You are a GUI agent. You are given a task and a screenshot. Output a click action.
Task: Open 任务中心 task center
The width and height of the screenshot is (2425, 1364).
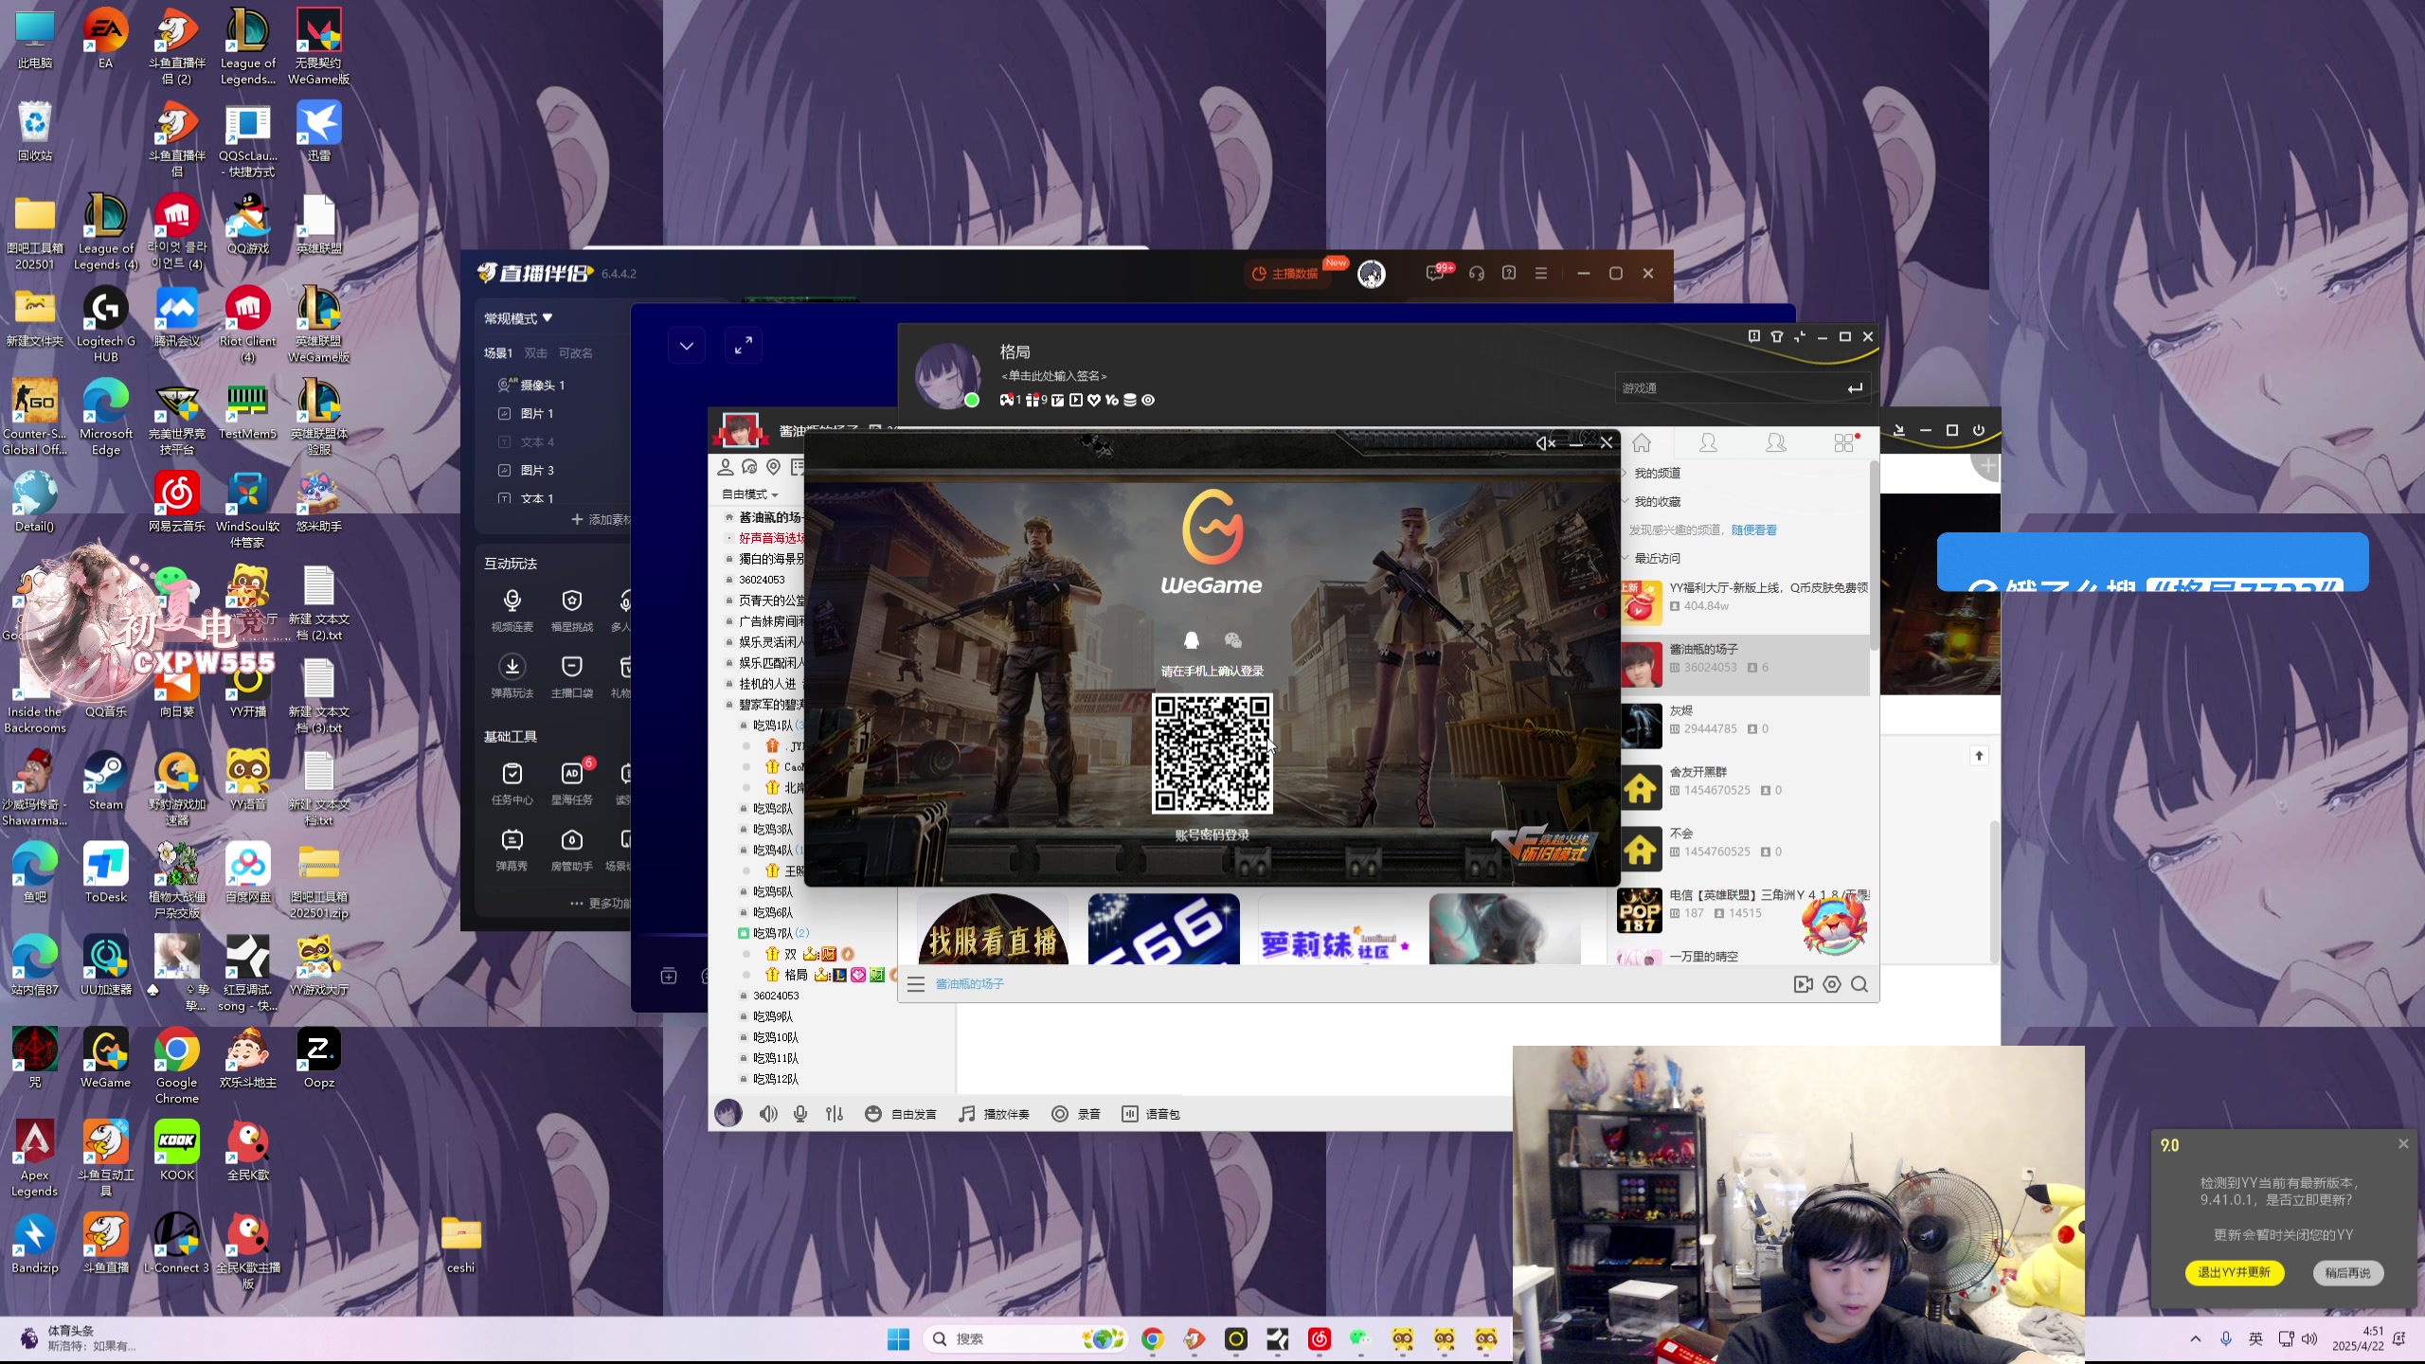point(512,783)
